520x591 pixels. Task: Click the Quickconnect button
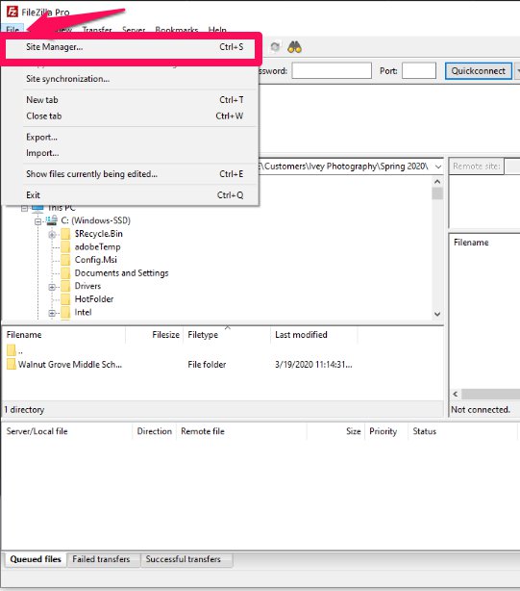[479, 71]
